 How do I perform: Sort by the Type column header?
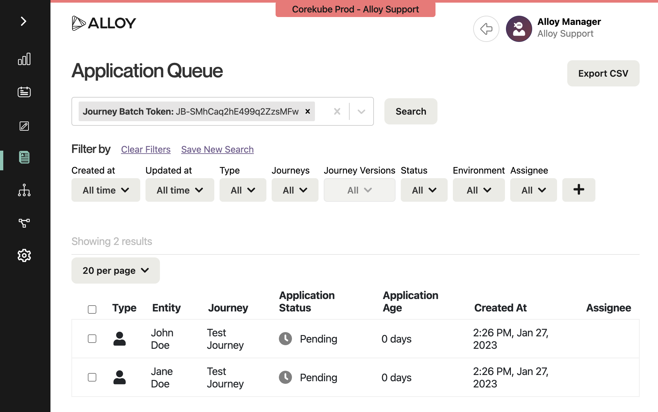click(x=124, y=308)
